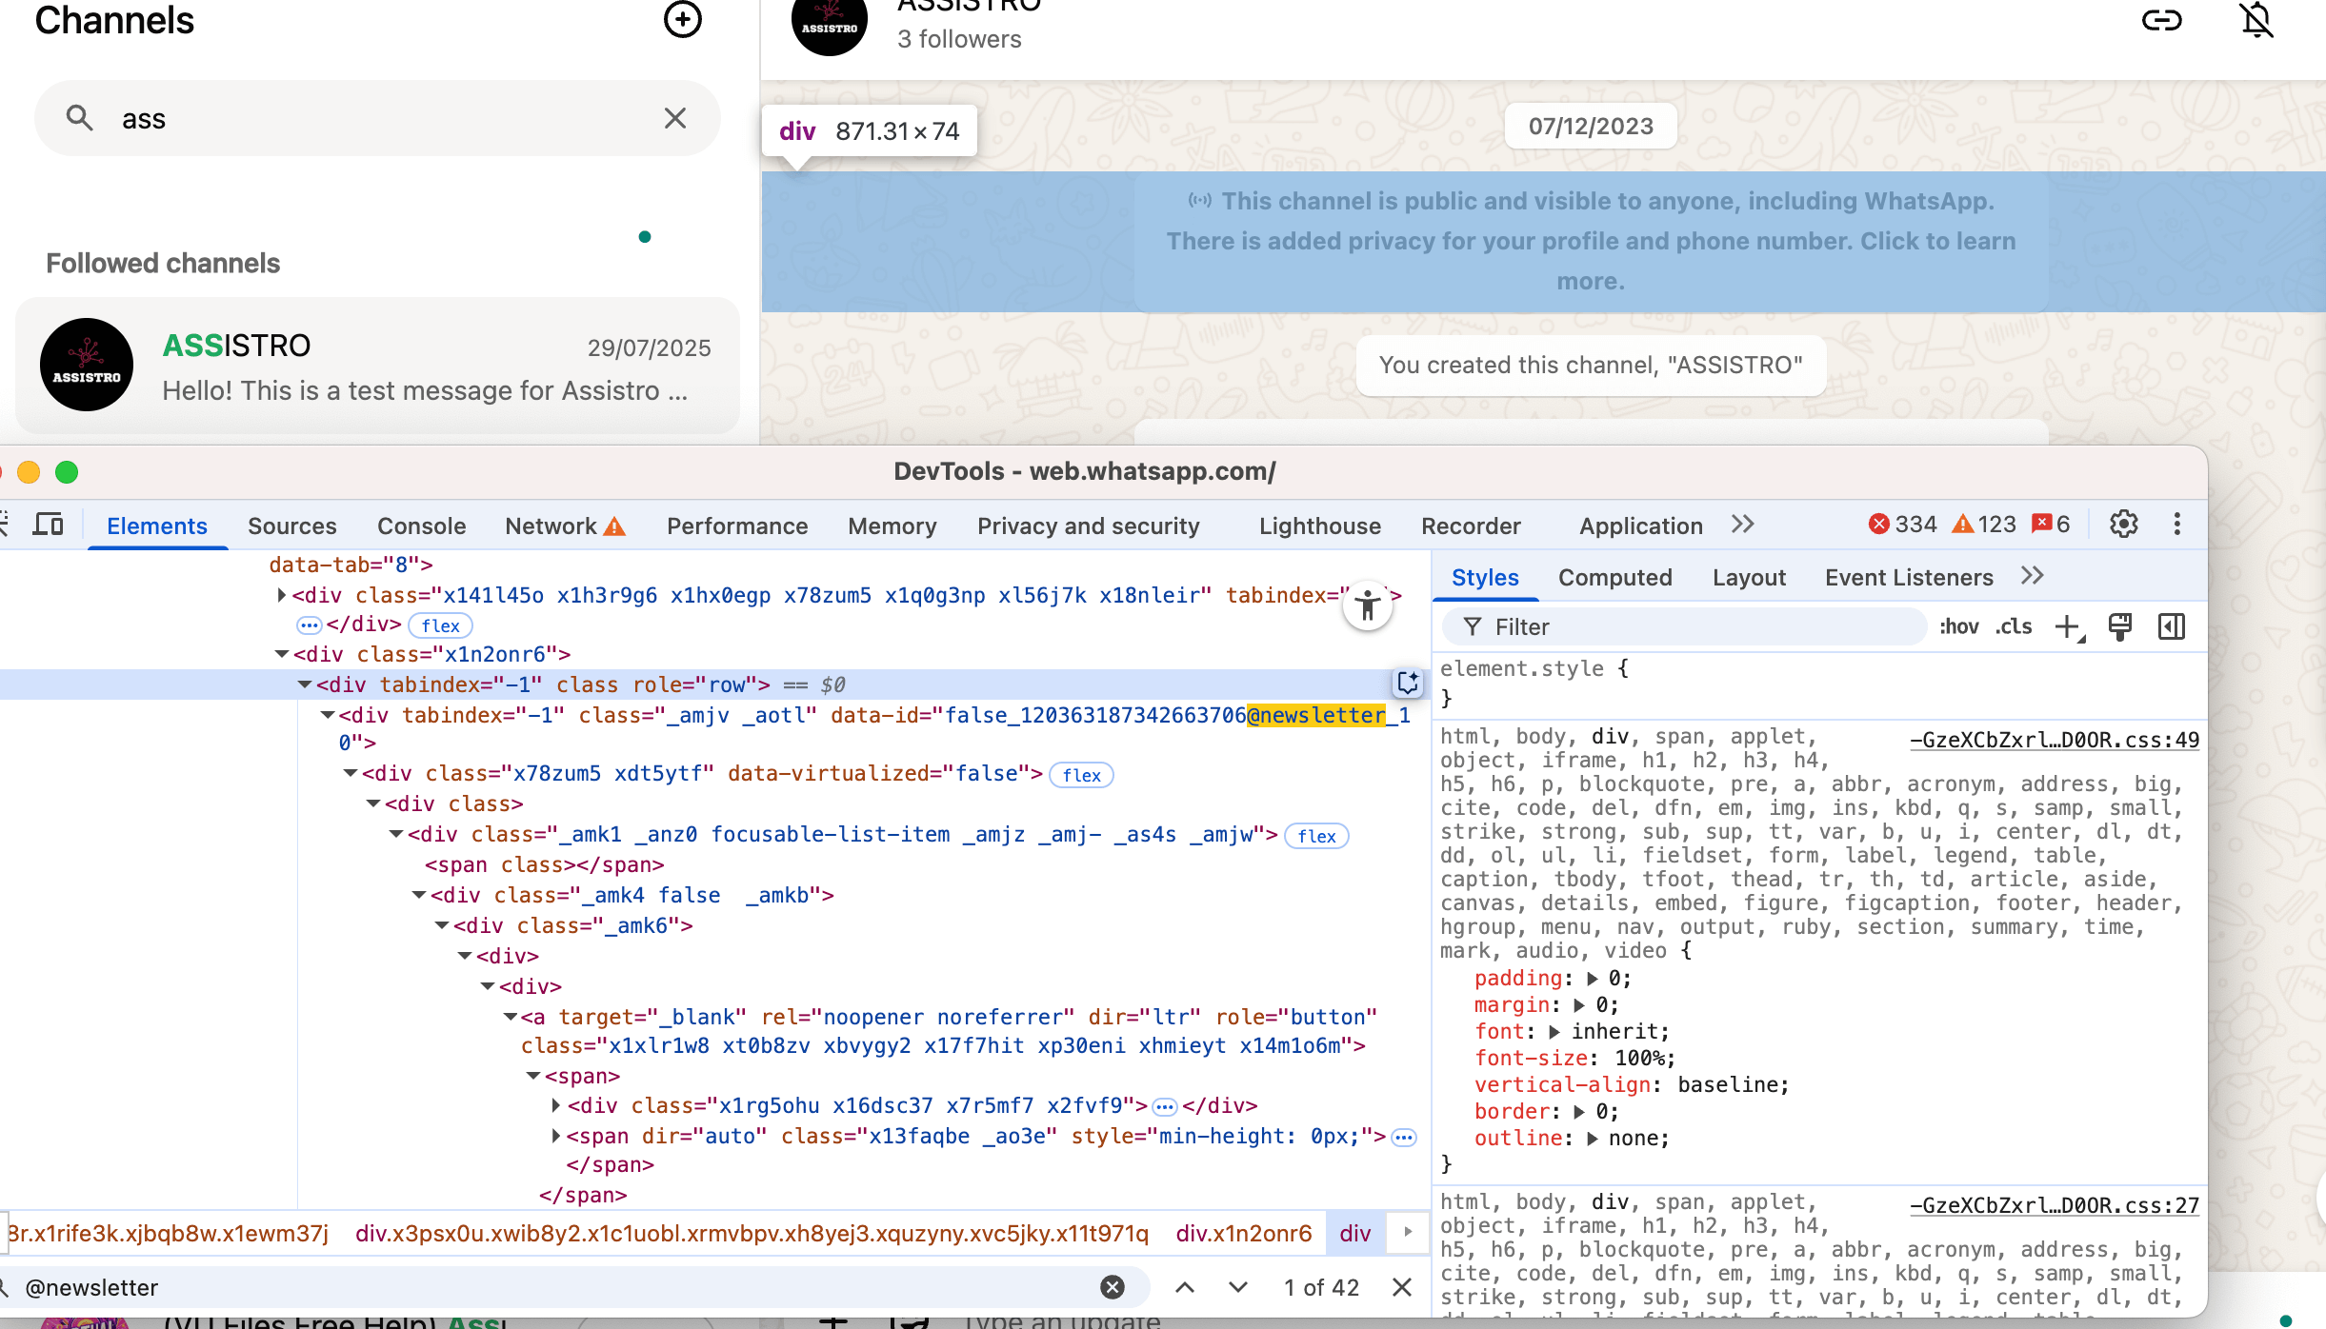Viewport: 2326px width, 1329px height.
Task: Expand the x141l45o div node
Action: coord(282,595)
